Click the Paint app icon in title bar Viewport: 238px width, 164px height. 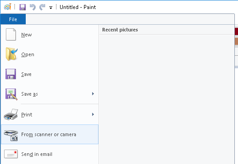coord(8,7)
